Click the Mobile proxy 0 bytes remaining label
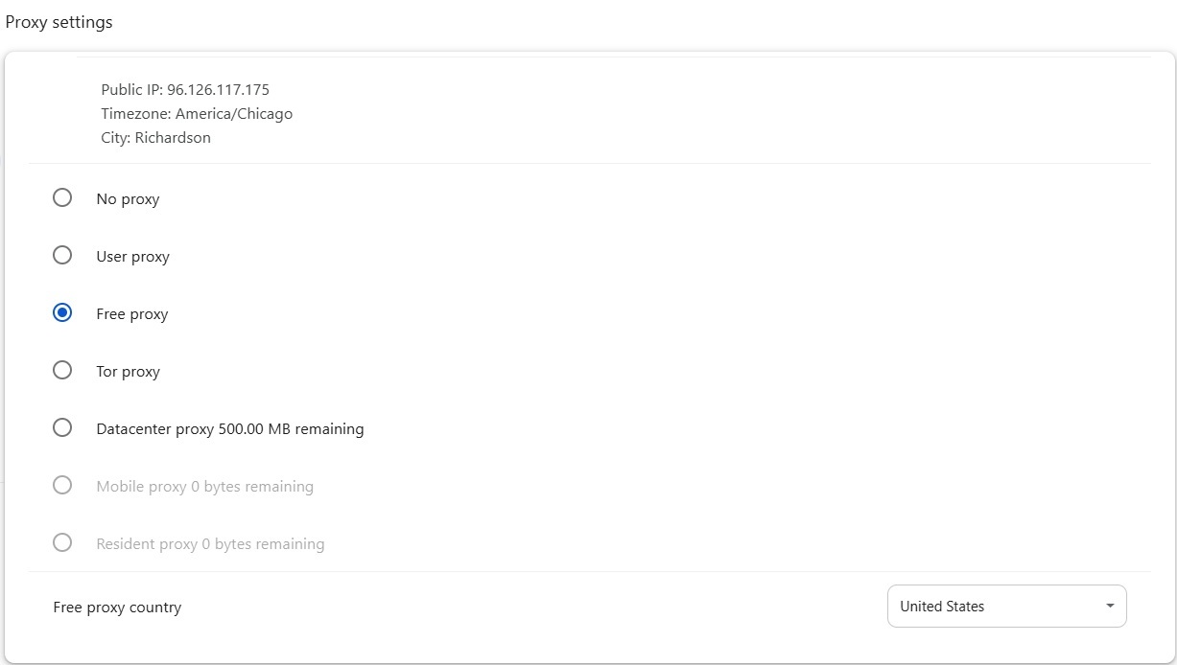 click(x=204, y=487)
